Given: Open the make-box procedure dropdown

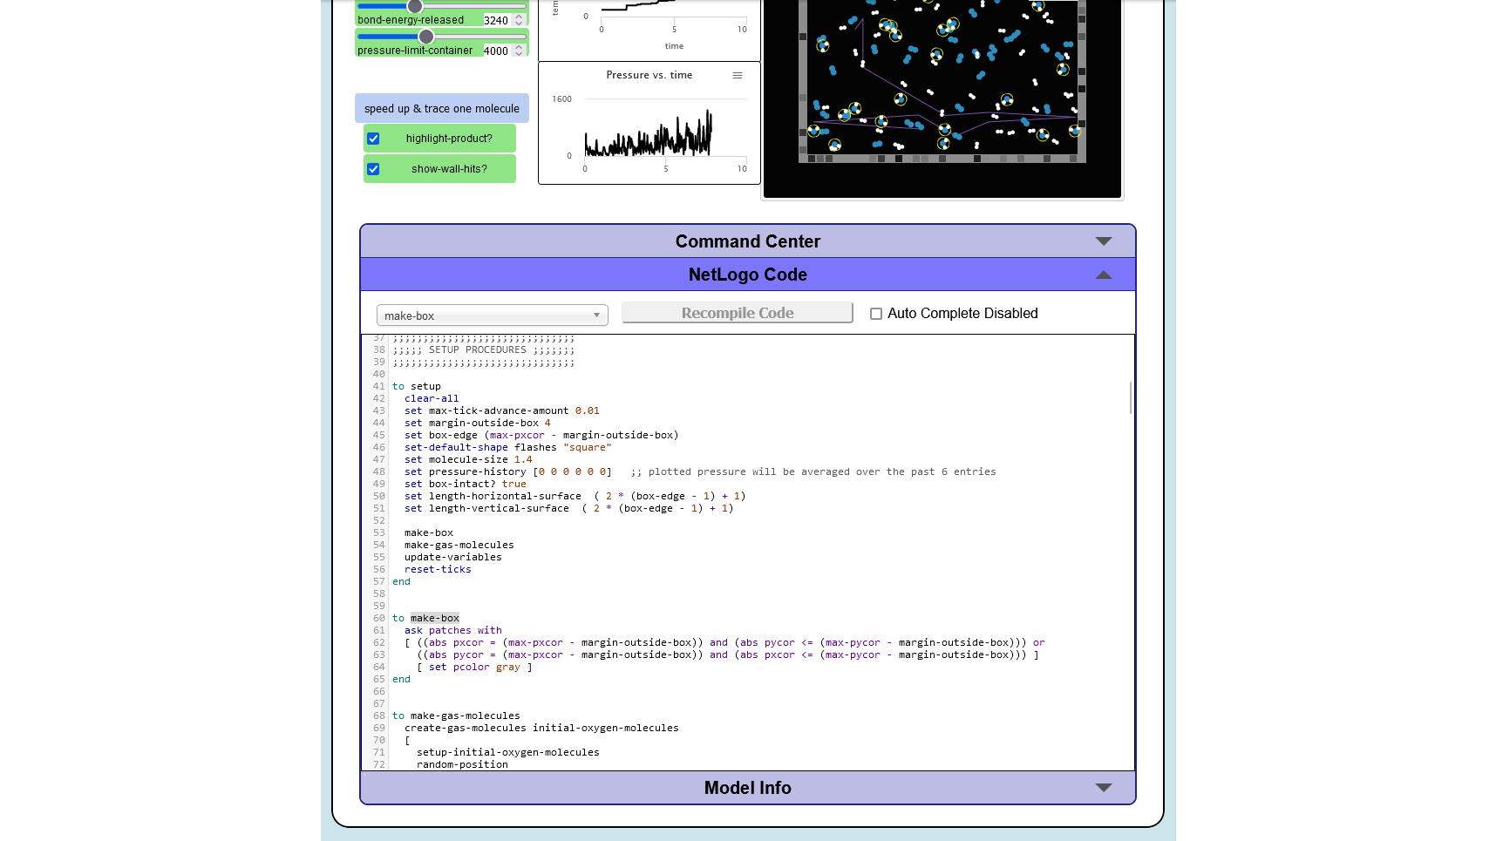Looking at the screenshot, I should (493, 315).
